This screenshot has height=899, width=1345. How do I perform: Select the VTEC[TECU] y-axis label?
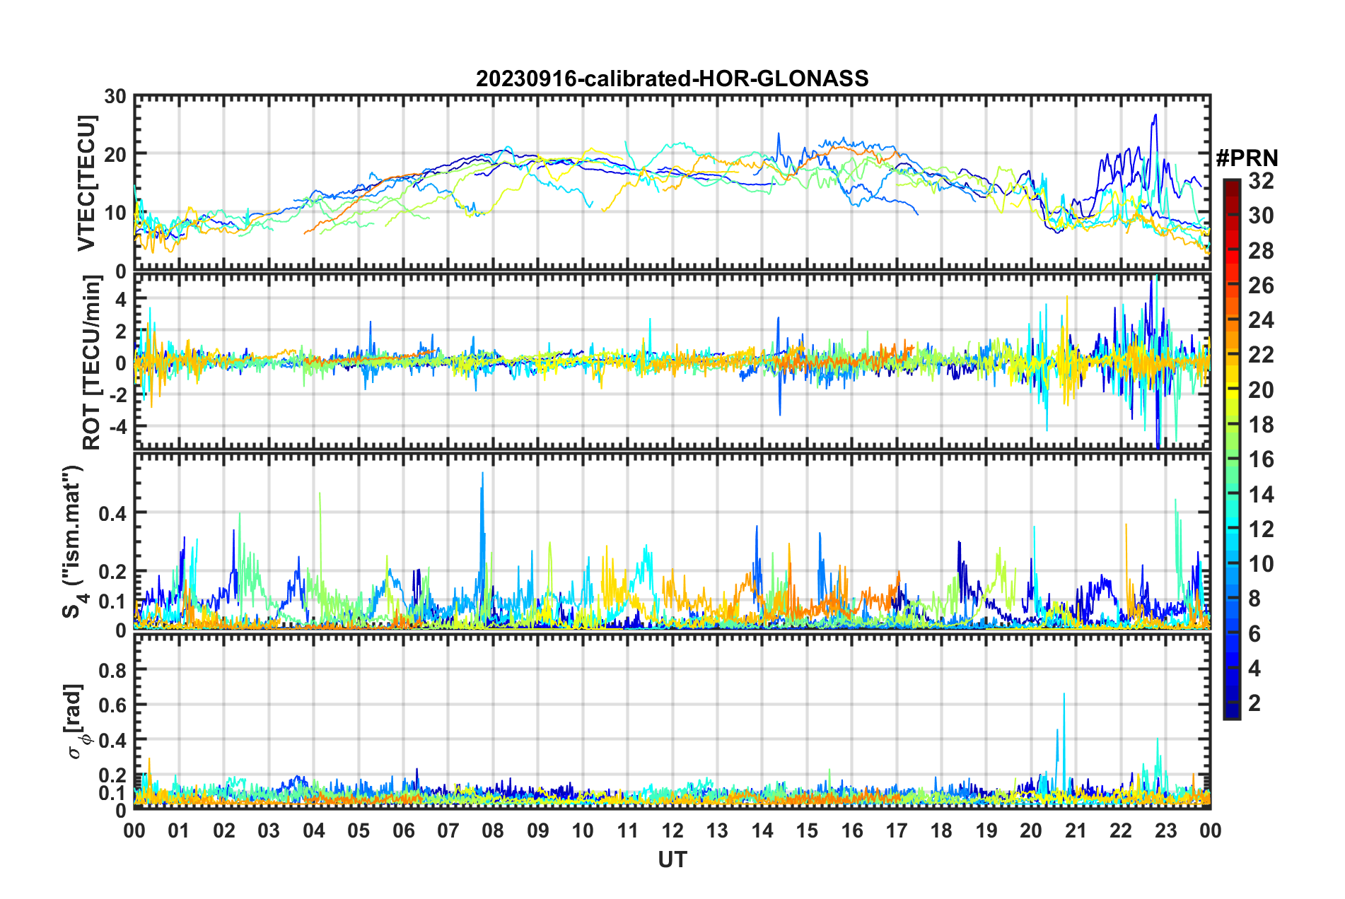pyautogui.click(x=86, y=183)
